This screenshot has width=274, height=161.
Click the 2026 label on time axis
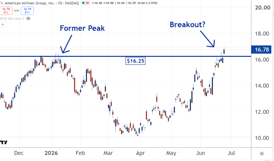pyautogui.click(x=51, y=153)
